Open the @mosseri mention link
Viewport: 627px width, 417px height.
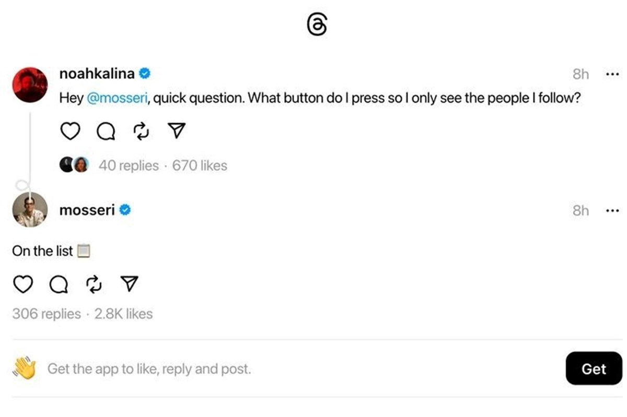(x=115, y=99)
